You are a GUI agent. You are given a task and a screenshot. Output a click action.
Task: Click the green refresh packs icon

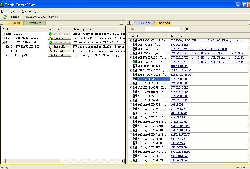click(x=5, y=17)
